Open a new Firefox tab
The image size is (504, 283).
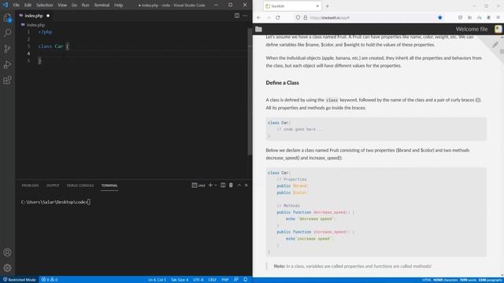click(x=328, y=6)
